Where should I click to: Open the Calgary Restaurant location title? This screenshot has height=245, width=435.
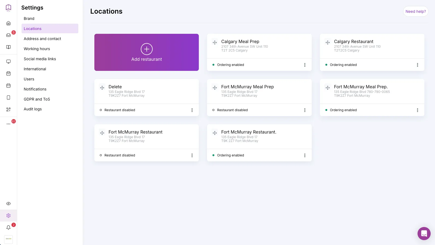(x=353, y=41)
